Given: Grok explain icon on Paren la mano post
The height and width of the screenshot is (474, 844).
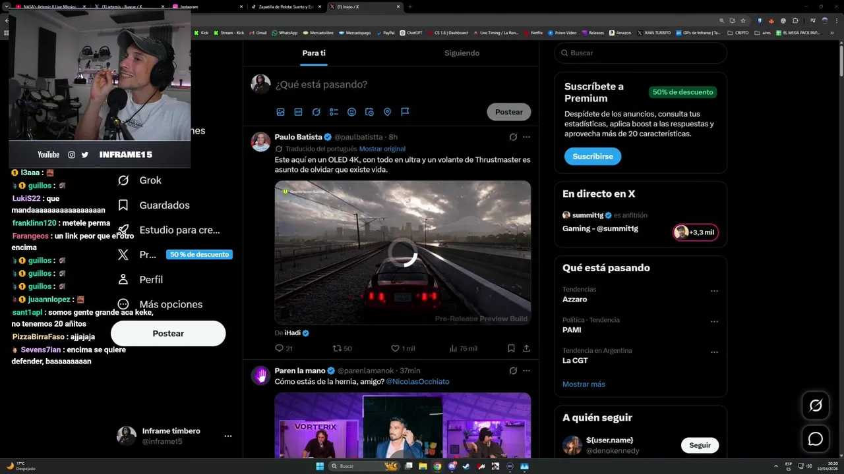Looking at the screenshot, I should pos(513,371).
